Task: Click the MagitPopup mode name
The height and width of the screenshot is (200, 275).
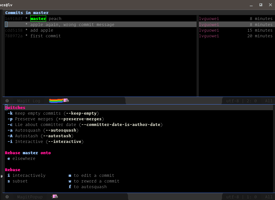Action: pos(30,197)
